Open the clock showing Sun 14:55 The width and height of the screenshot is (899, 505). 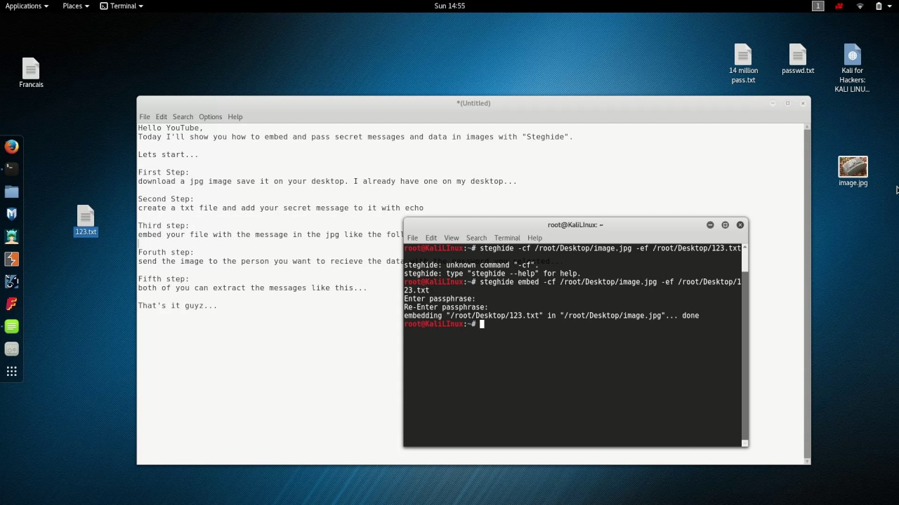449,6
